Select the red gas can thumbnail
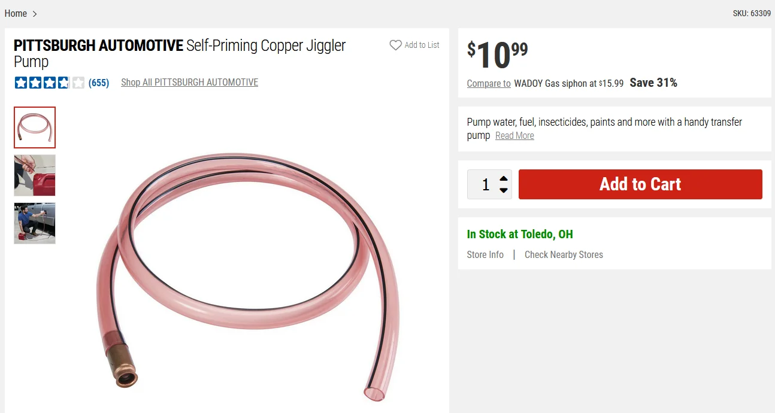Viewport: 775px width, 413px height. 35,175
